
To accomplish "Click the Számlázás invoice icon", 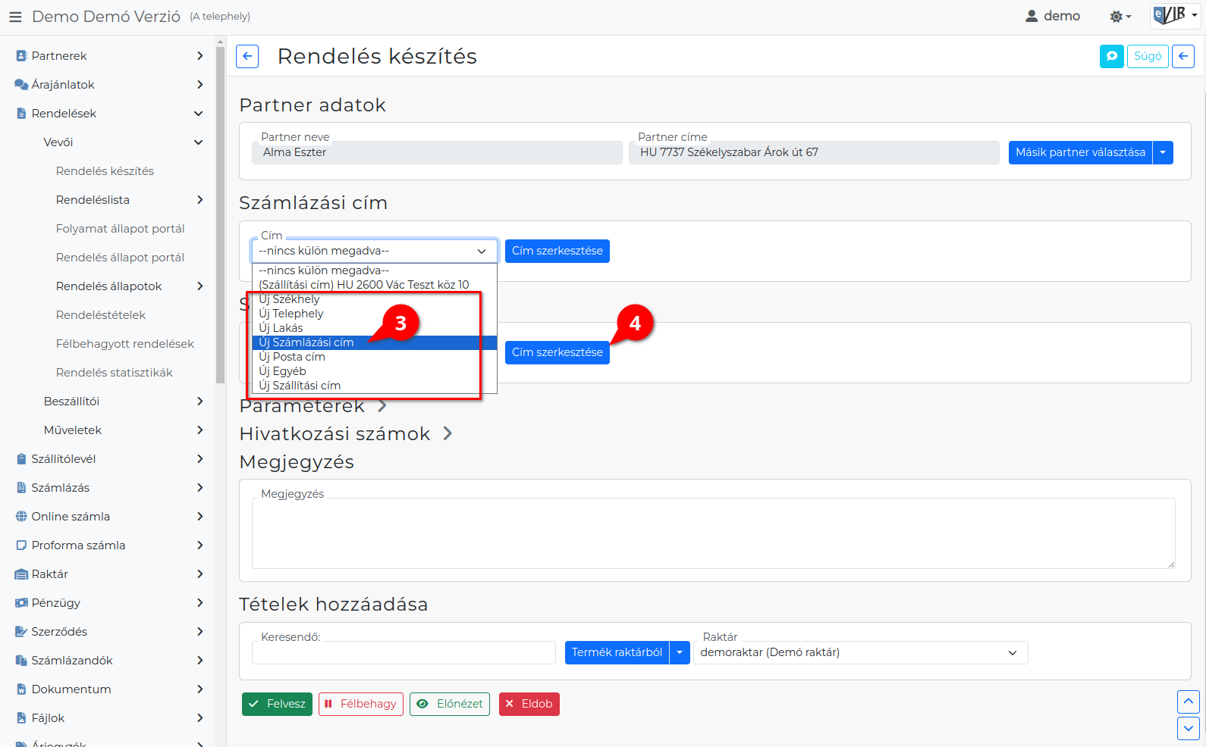I will pos(21,488).
